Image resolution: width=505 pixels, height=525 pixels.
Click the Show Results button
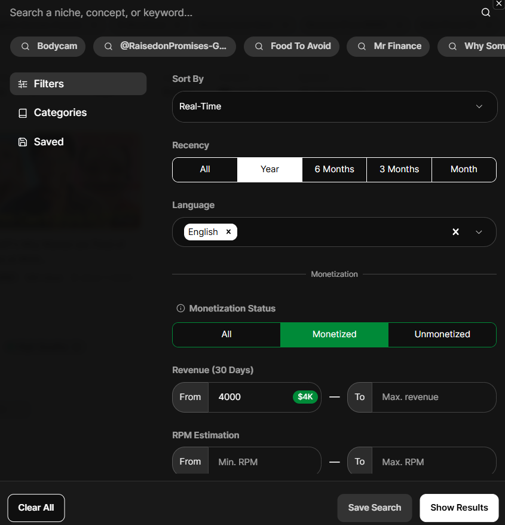point(459,508)
